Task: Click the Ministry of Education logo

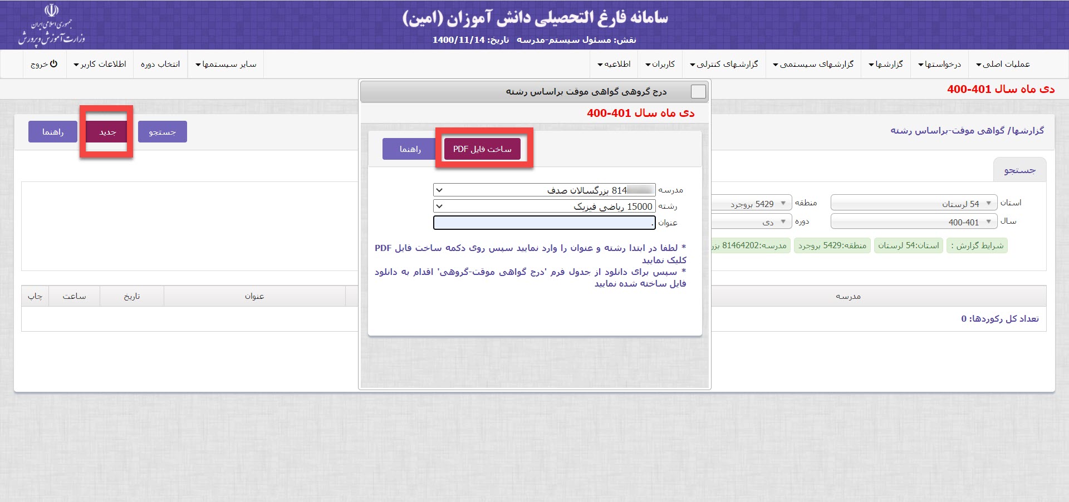Action: click(51, 25)
